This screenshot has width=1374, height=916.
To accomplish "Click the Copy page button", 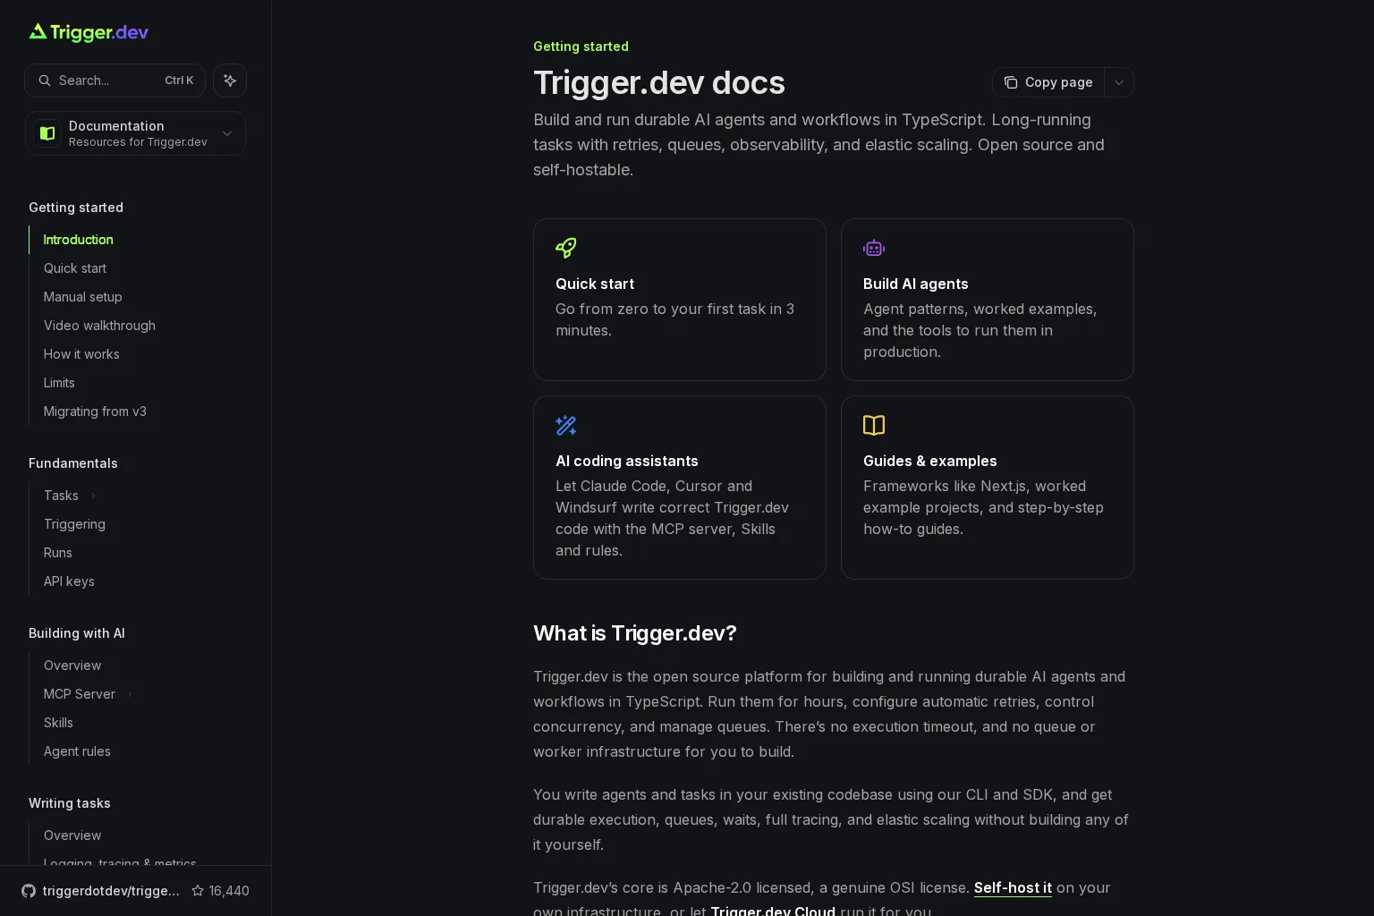I will 1048,82.
